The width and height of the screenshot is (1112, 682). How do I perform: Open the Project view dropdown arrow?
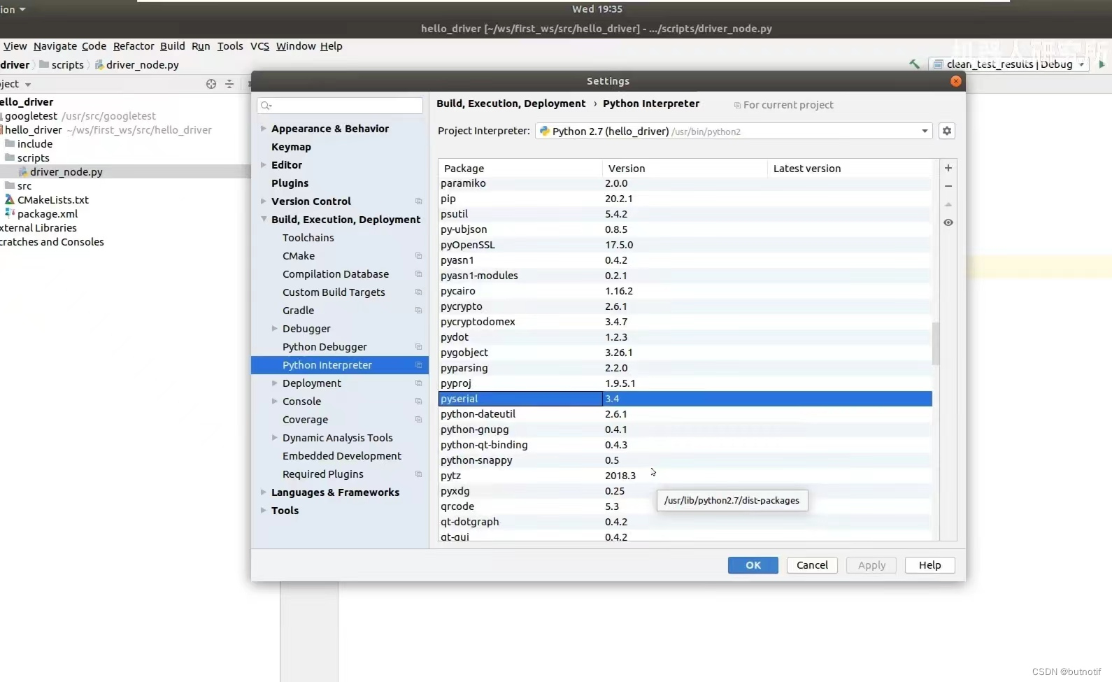pyautogui.click(x=28, y=85)
